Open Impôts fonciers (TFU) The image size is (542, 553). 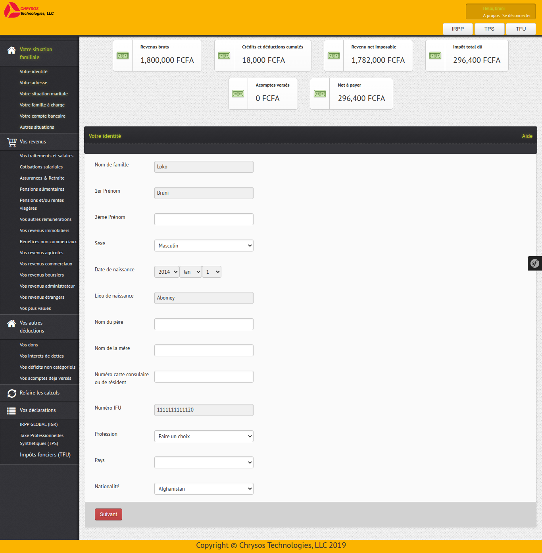[45, 455]
